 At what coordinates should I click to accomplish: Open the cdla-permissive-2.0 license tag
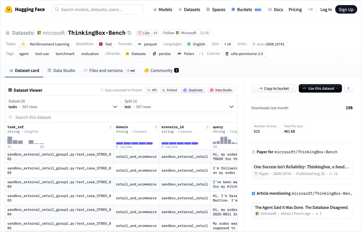(x=245, y=54)
